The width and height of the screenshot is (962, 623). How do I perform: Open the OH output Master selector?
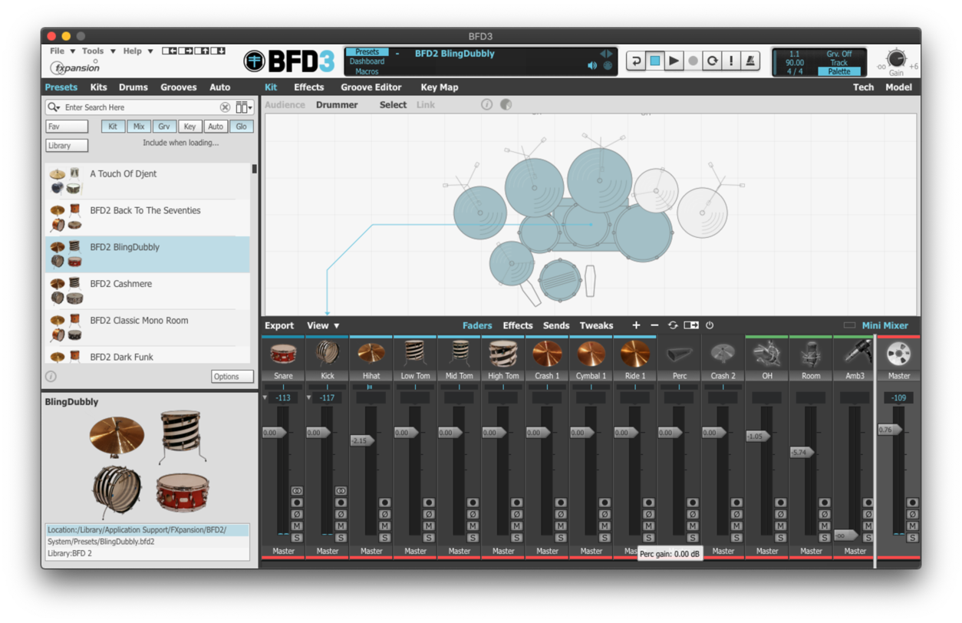point(767,551)
